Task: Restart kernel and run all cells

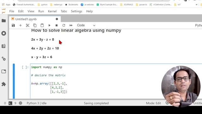Action: pos(71,25)
